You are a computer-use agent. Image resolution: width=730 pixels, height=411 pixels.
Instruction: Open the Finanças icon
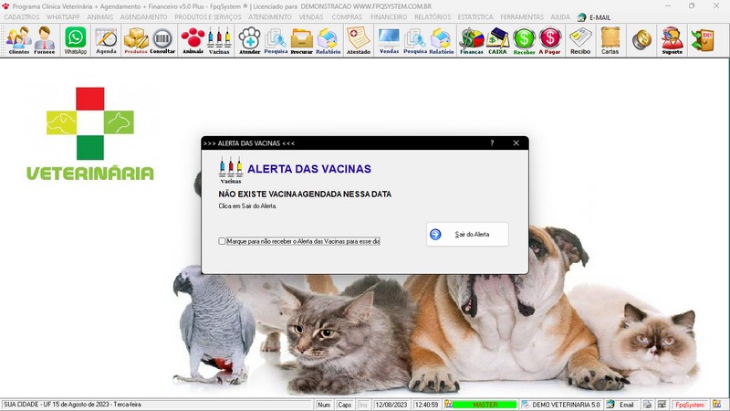click(x=472, y=40)
